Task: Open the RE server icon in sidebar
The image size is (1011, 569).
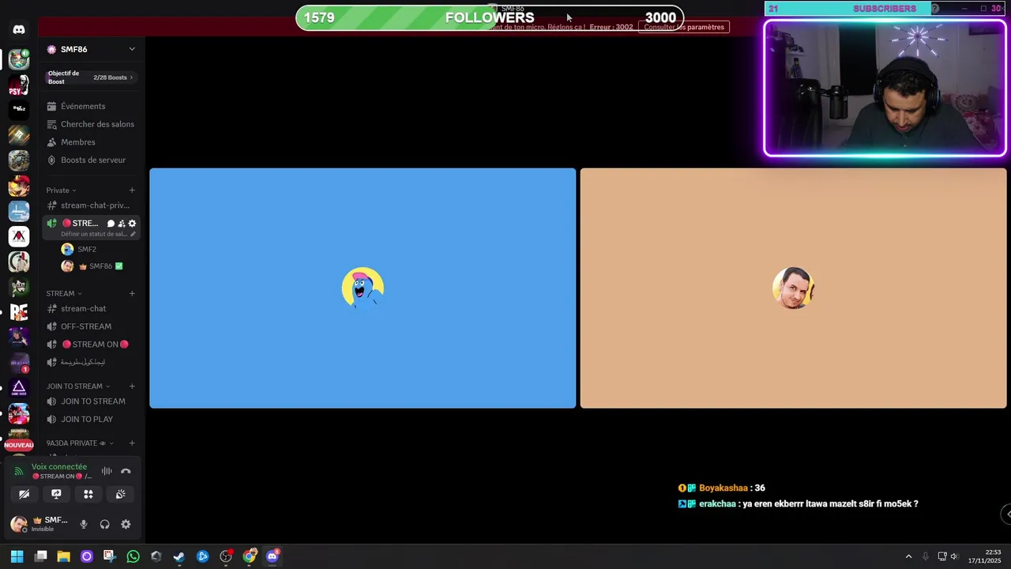Action: (19, 312)
